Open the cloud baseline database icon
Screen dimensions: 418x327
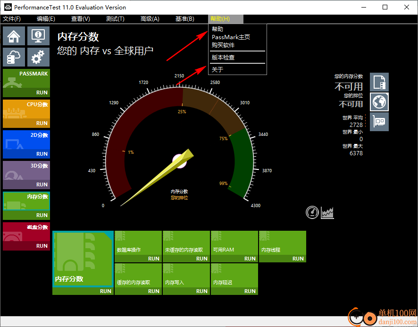14,57
